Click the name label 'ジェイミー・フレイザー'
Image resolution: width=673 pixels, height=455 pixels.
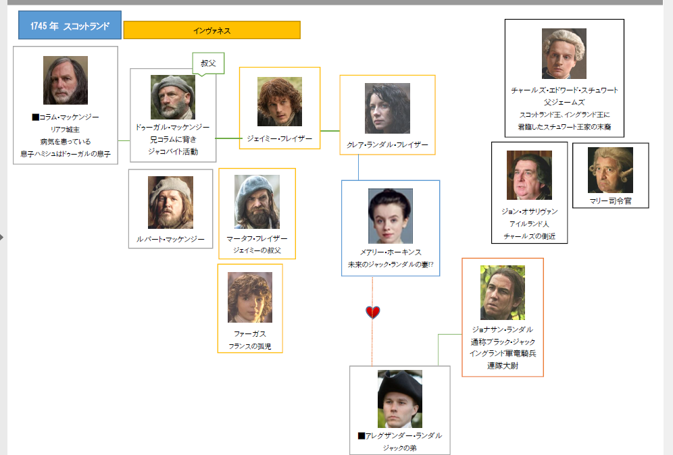(x=280, y=138)
